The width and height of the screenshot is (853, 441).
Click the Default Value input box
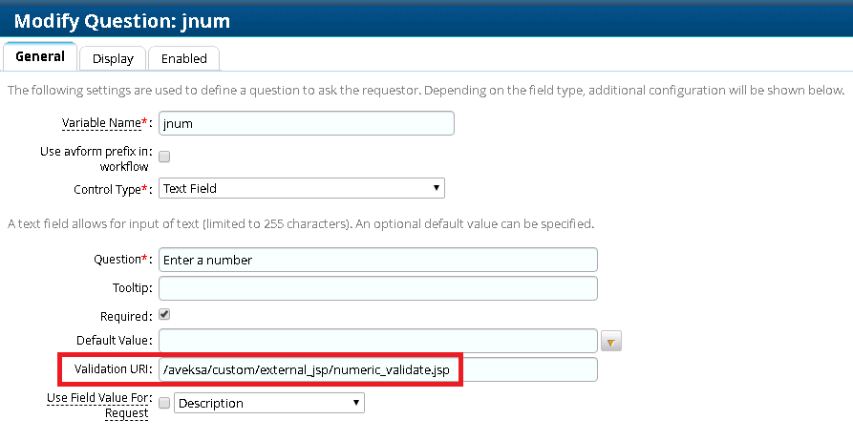pyautogui.click(x=378, y=341)
